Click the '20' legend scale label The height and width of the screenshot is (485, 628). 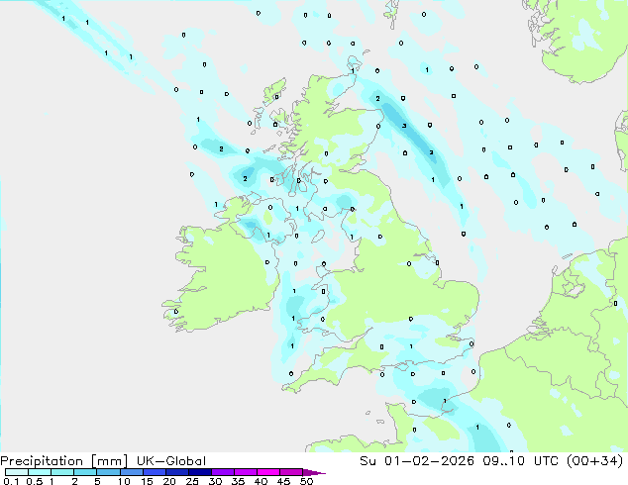(169, 481)
